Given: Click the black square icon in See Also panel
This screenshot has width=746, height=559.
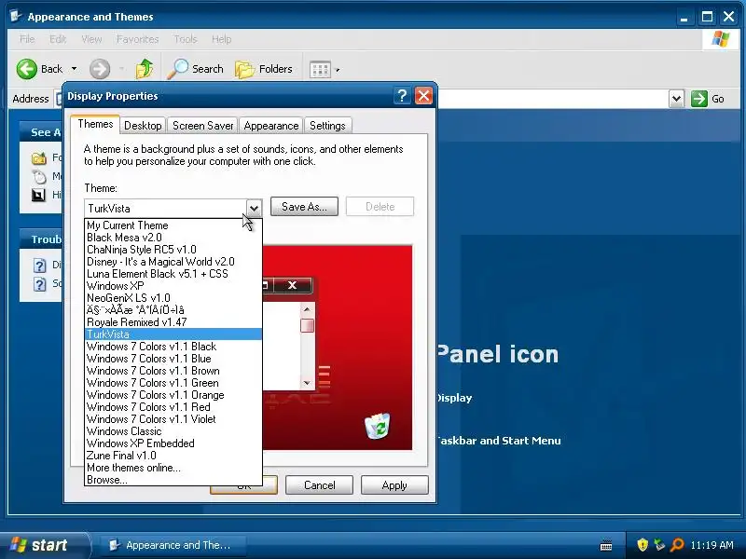Looking at the screenshot, I should [38, 195].
